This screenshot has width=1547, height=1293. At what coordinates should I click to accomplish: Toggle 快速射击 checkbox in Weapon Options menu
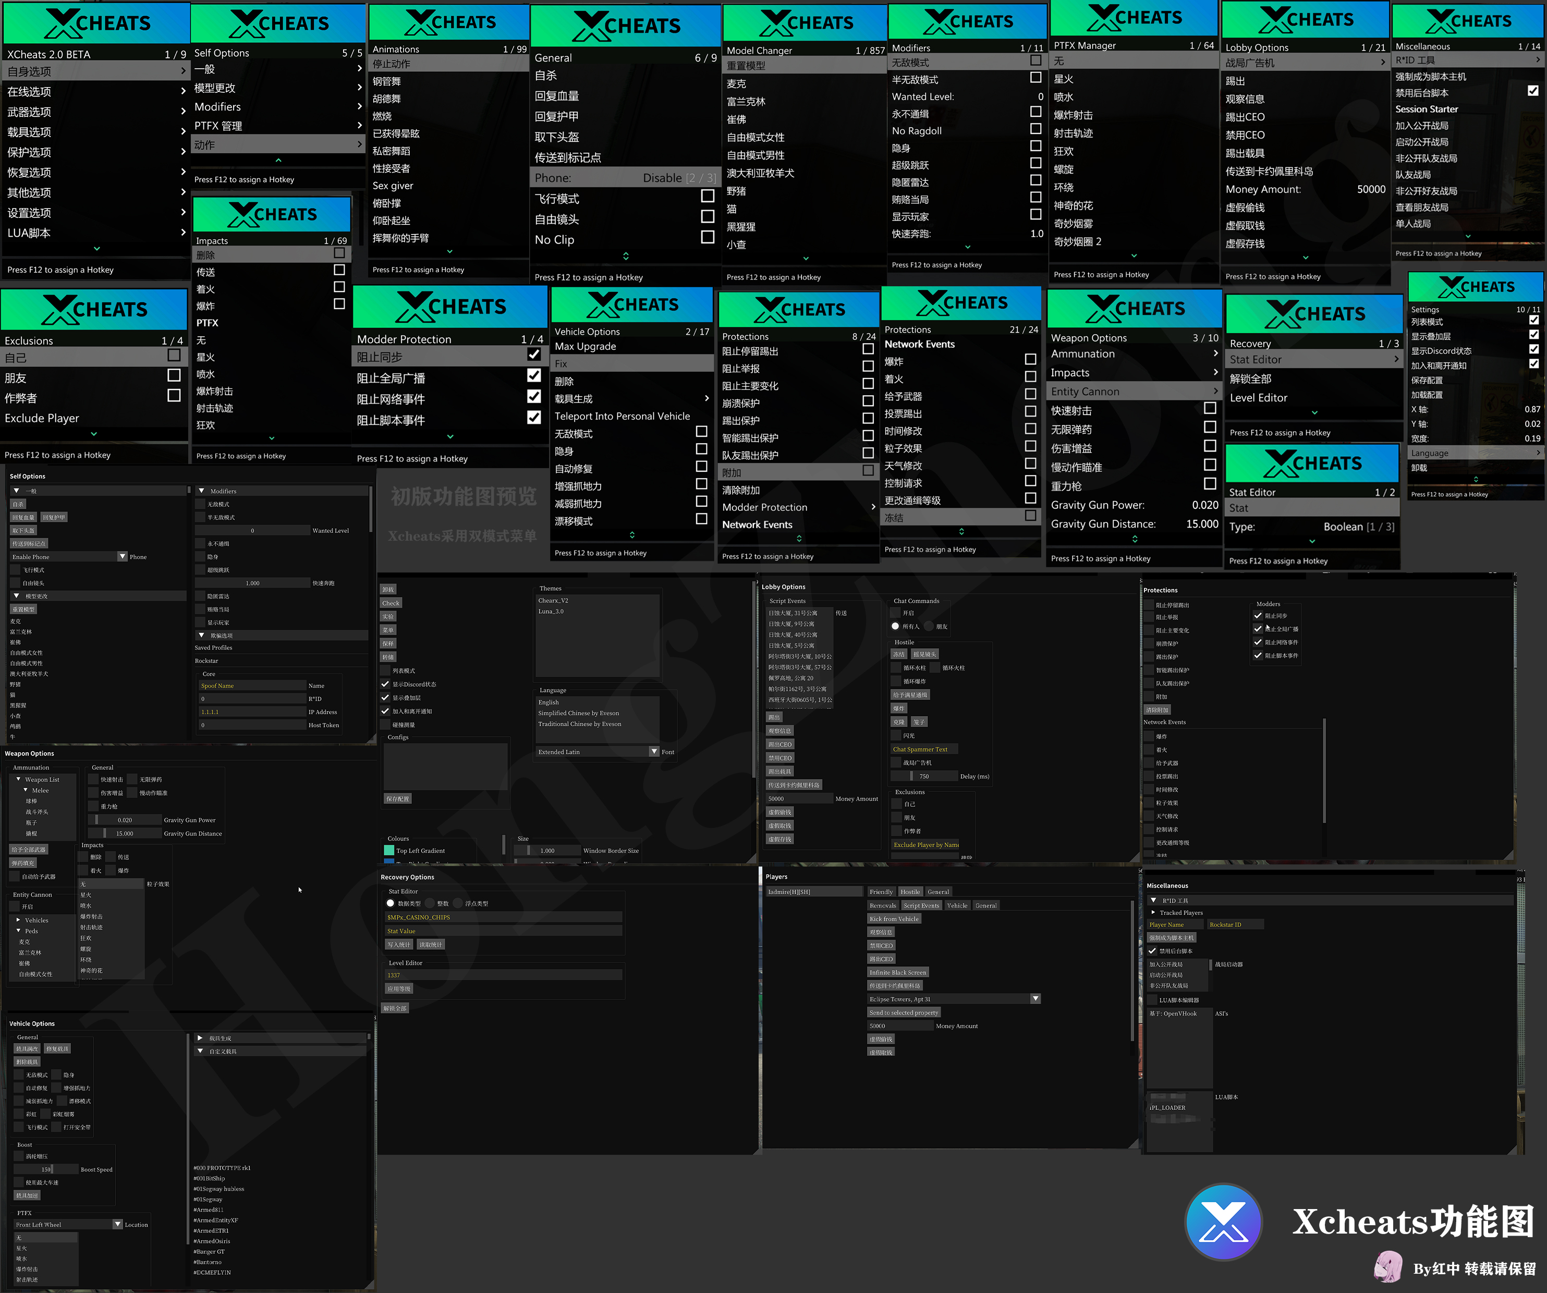click(x=1210, y=408)
